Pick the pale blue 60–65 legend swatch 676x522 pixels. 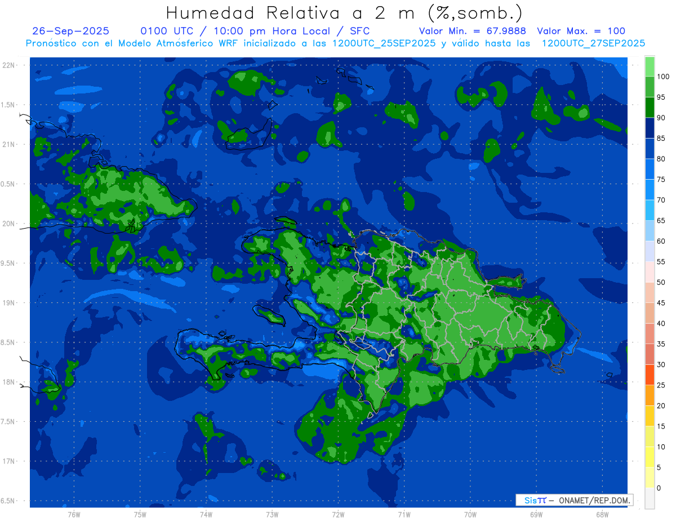650,231
